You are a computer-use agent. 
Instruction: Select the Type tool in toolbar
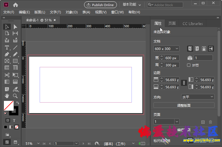pos(7,48)
